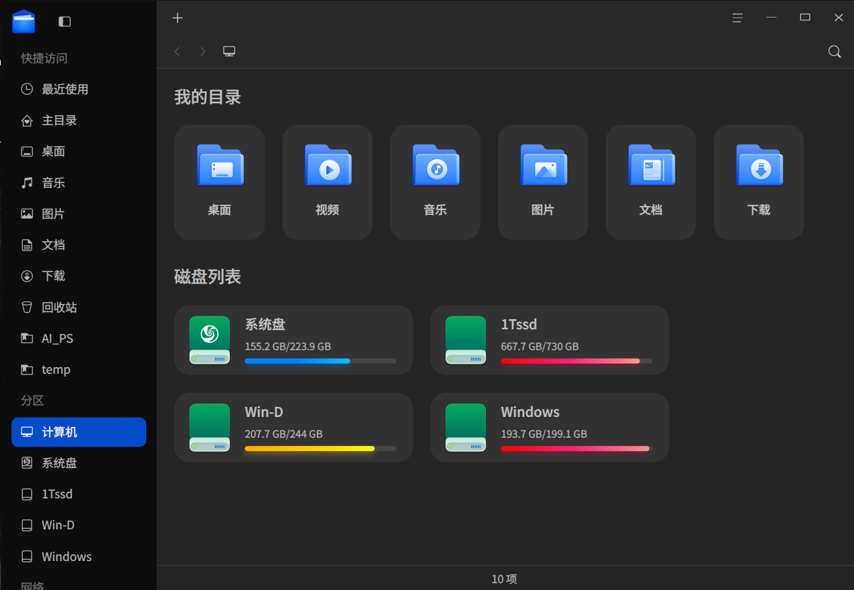Click the search magnifier icon
Image resolution: width=854 pixels, height=590 pixels.
coord(834,52)
